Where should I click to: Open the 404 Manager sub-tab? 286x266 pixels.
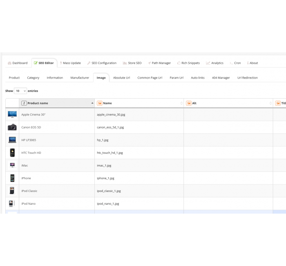tap(221, 78)
